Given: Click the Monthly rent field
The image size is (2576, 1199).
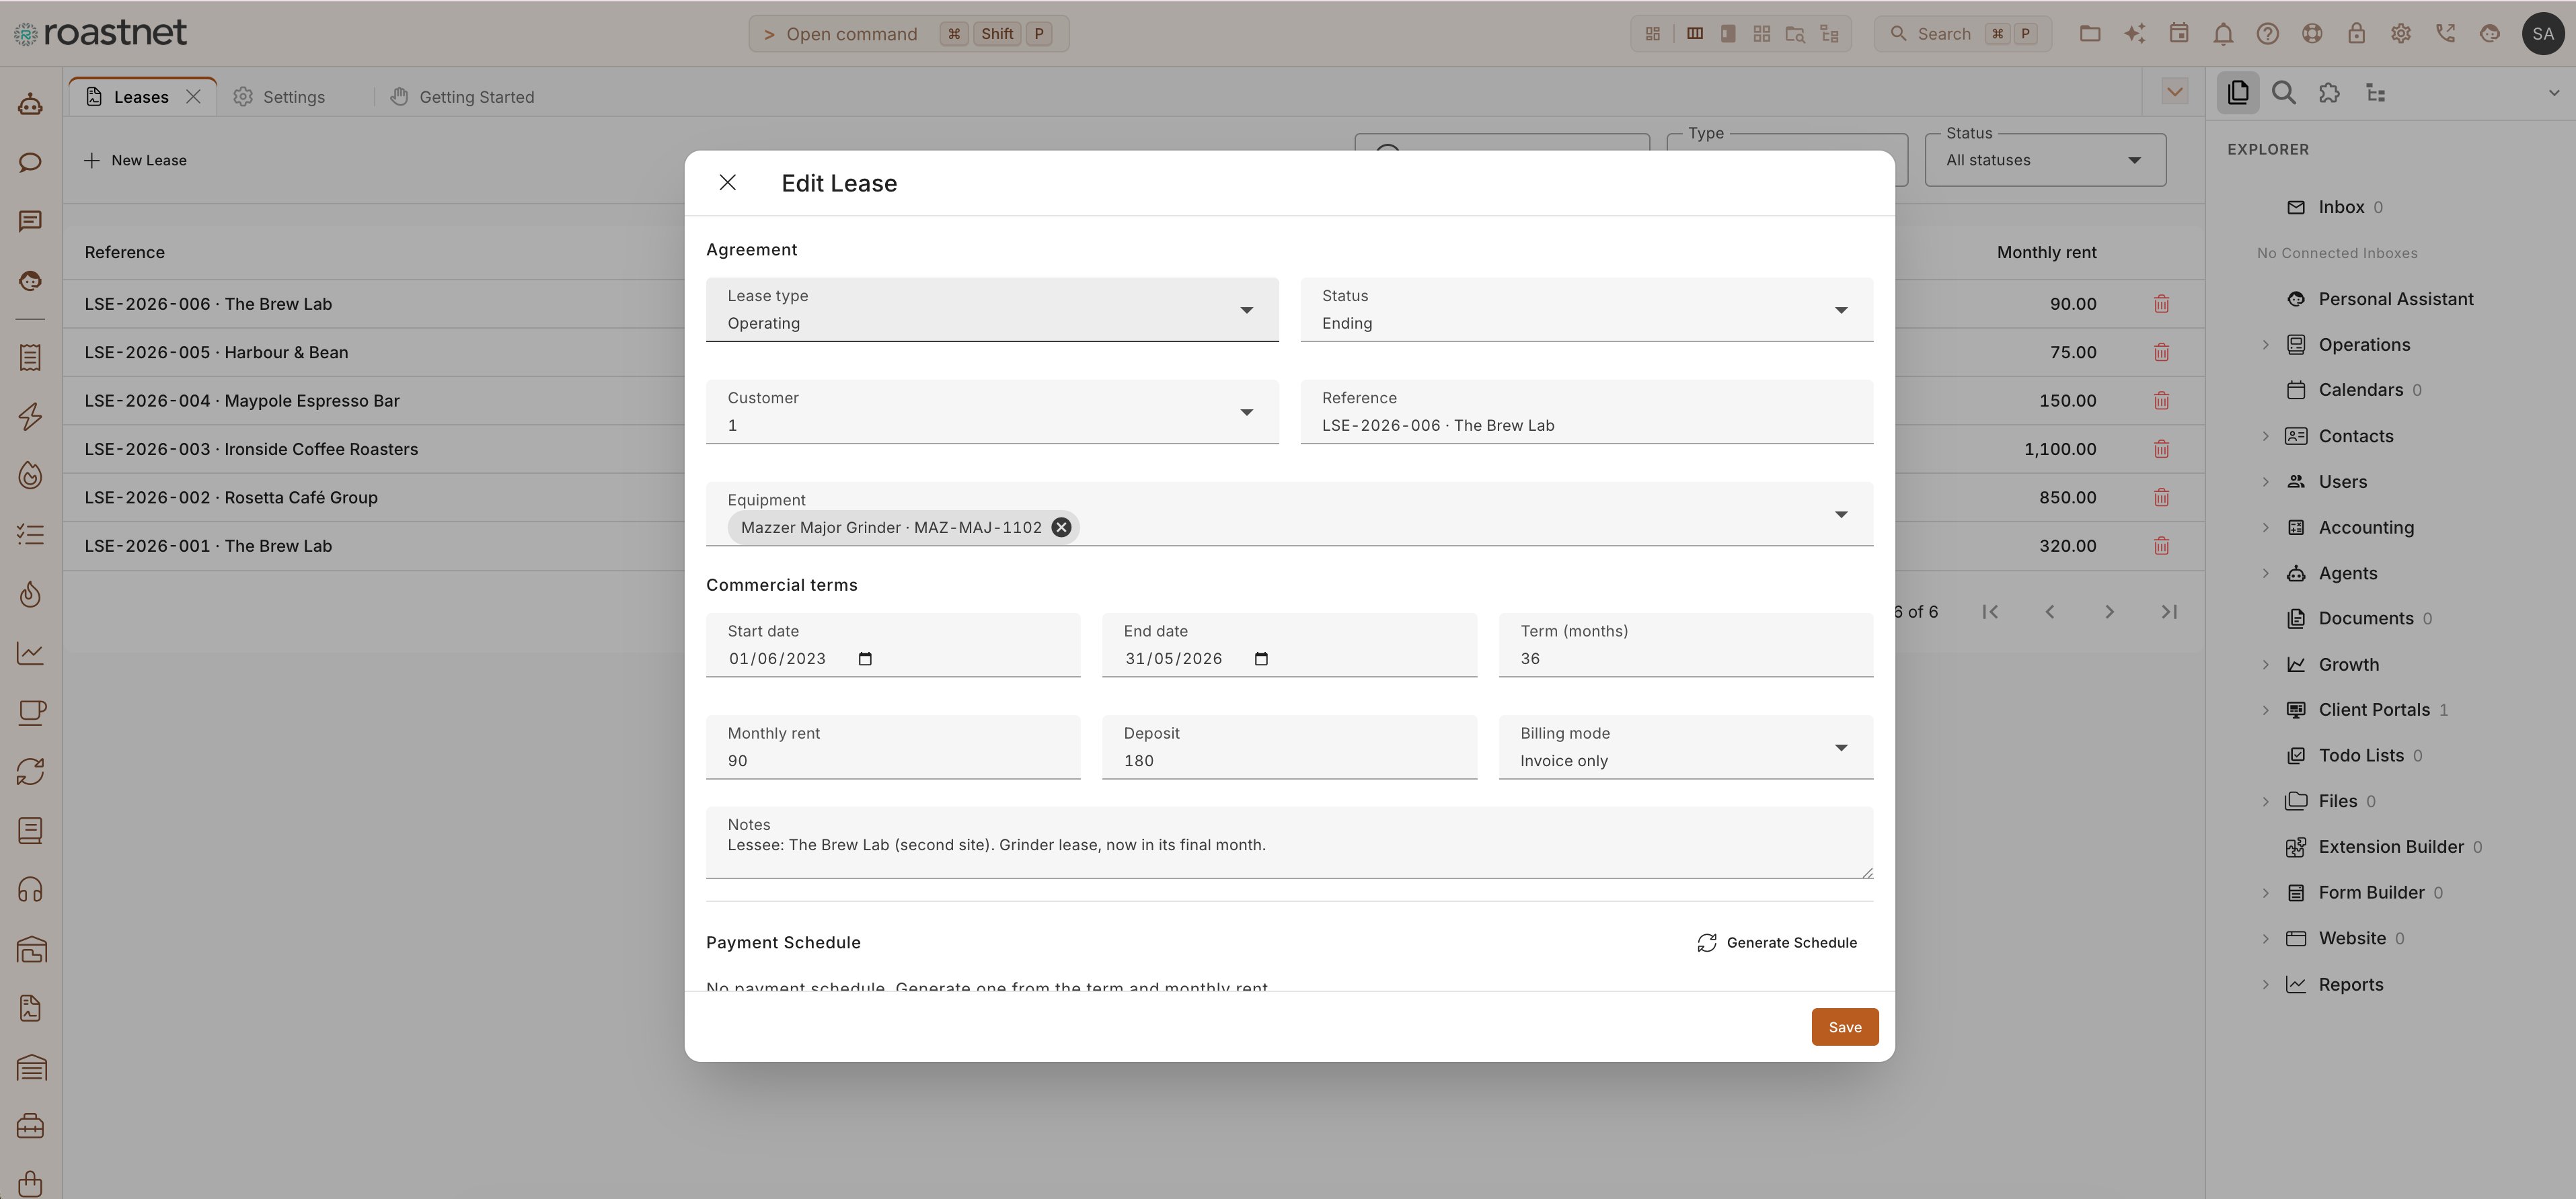Looking at the screenshot, I should tap(893, 747).
